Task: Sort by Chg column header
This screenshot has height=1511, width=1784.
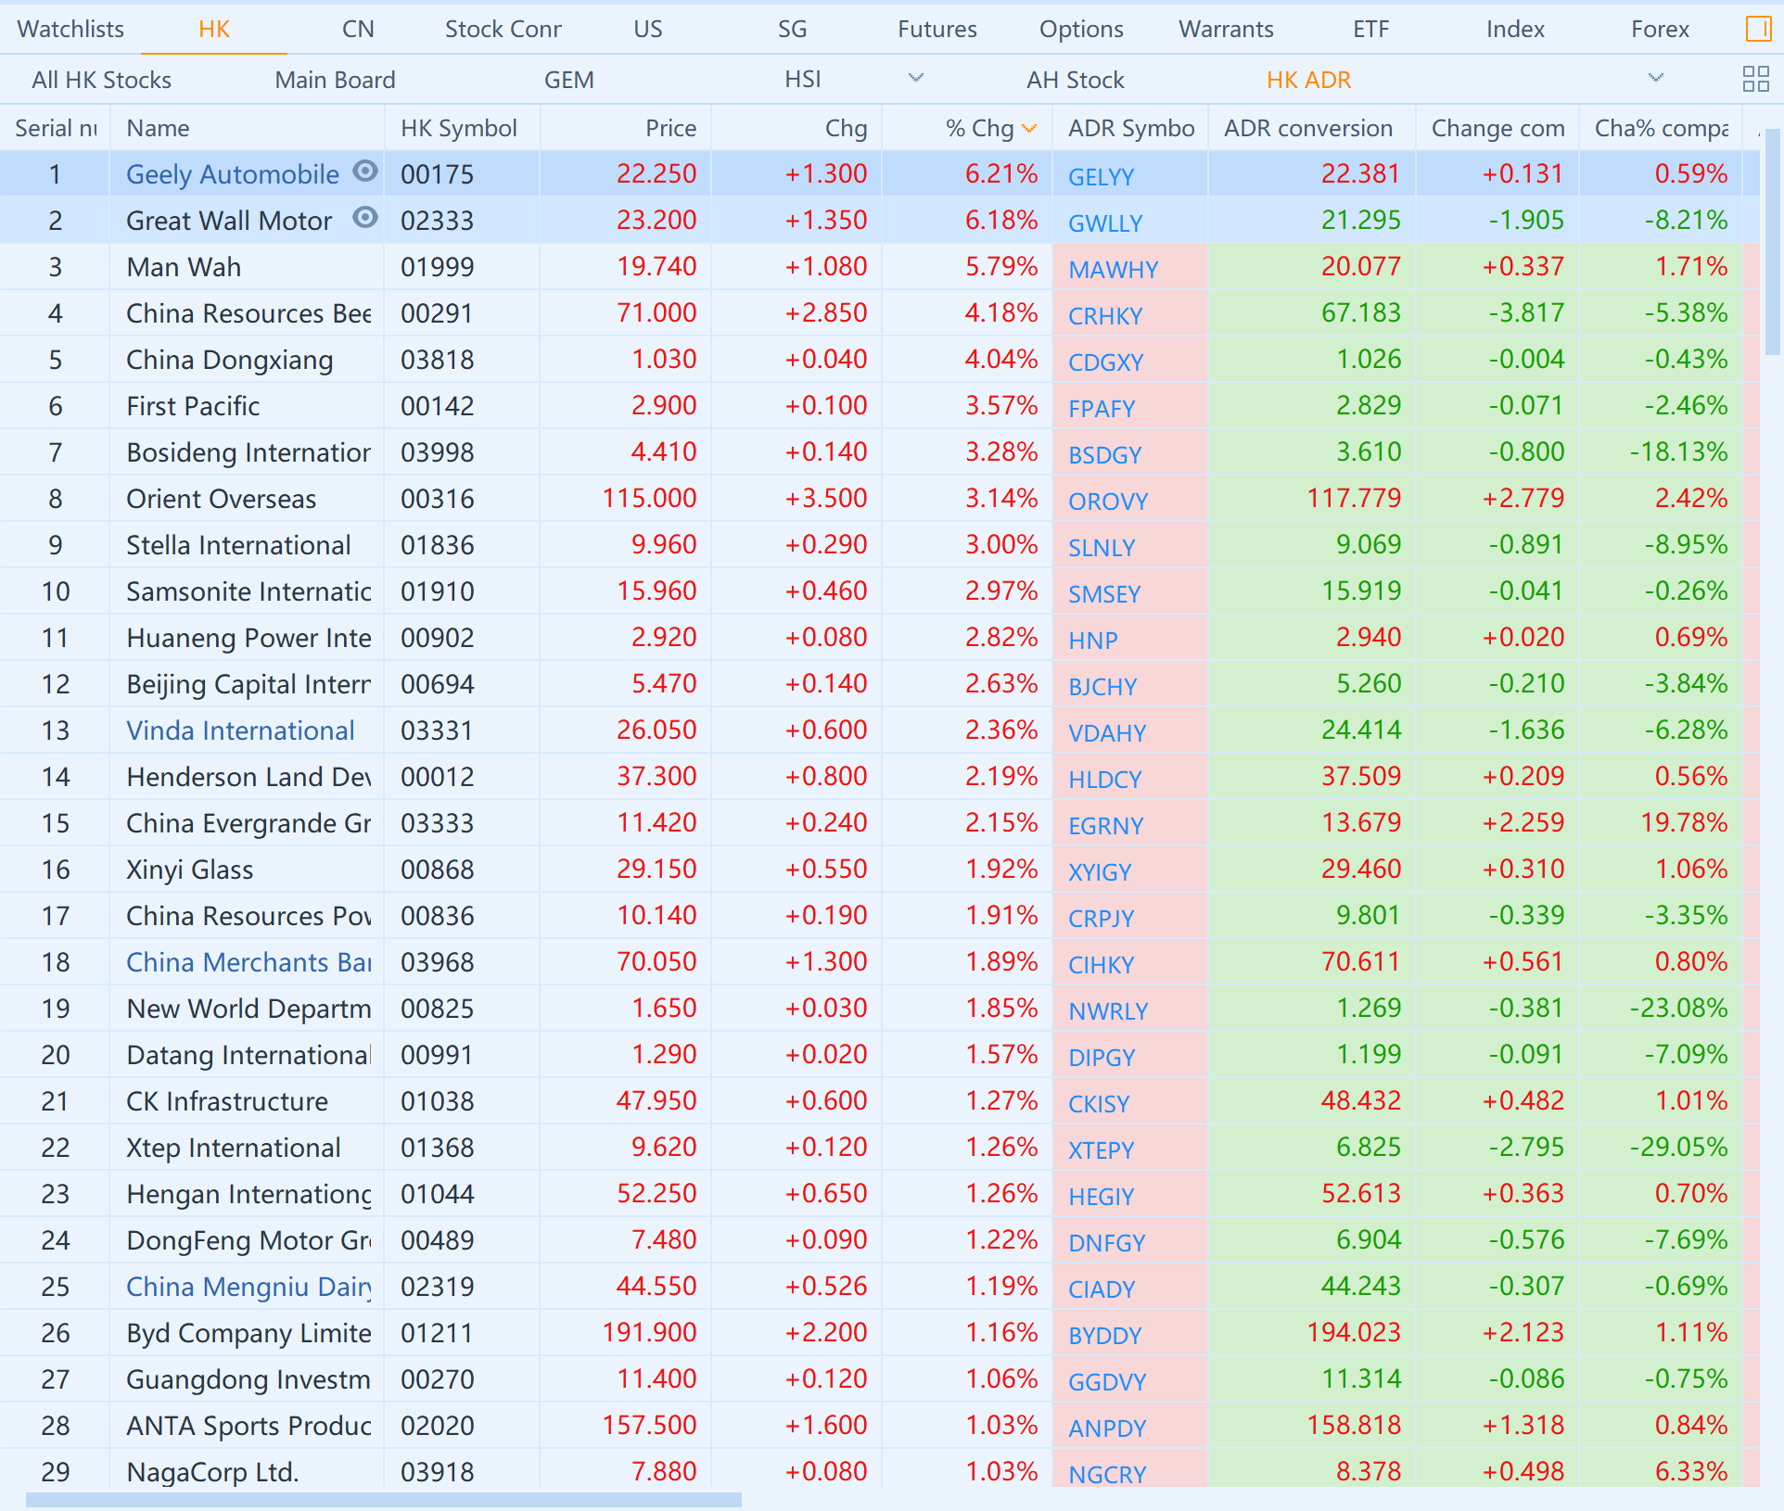Action: point(846,128)
